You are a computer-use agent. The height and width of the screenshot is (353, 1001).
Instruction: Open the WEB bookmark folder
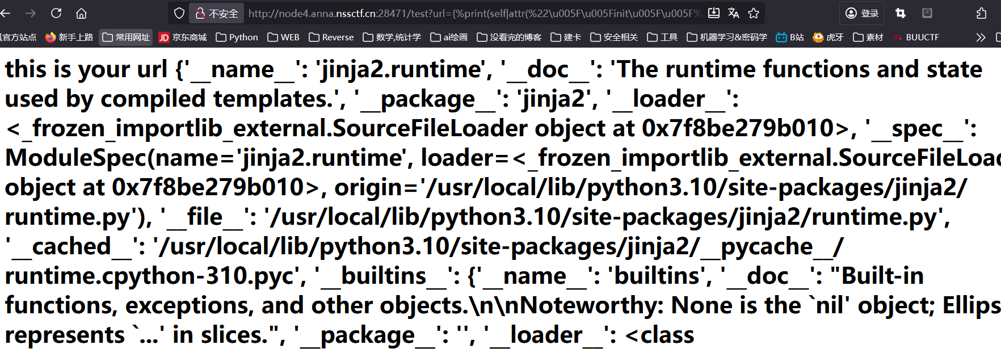click(283, 37)
